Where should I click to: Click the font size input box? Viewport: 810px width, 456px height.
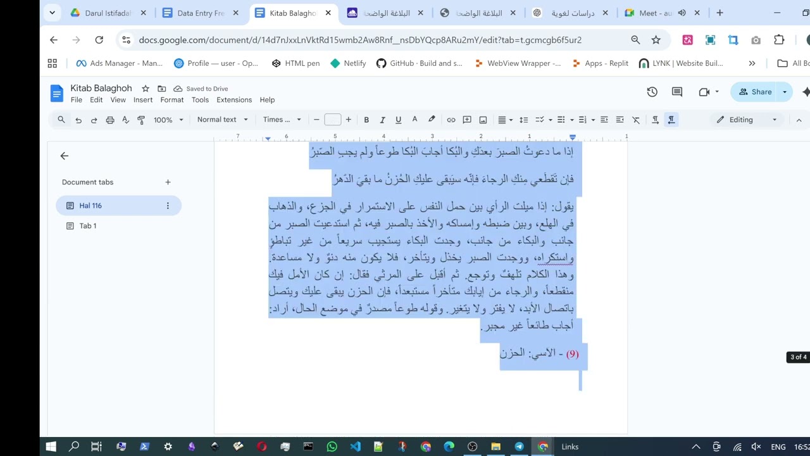pos(332,120)
